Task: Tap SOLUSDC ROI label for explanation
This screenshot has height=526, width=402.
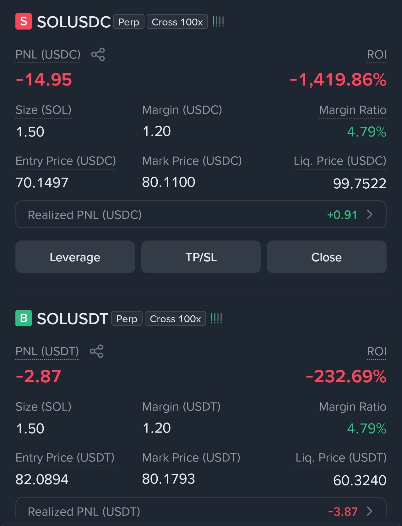Action: click(x=377, y=55)
